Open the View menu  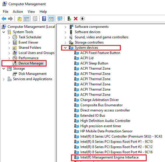pyautogui.click(x=31, y=12)
